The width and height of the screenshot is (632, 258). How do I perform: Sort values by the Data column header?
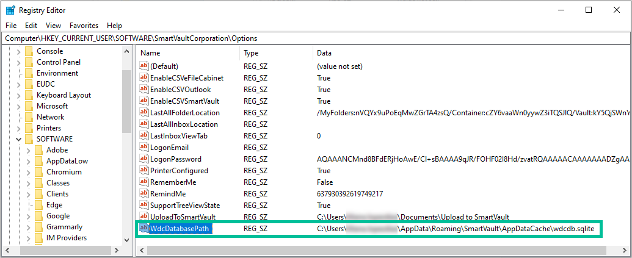coord(472,53)
